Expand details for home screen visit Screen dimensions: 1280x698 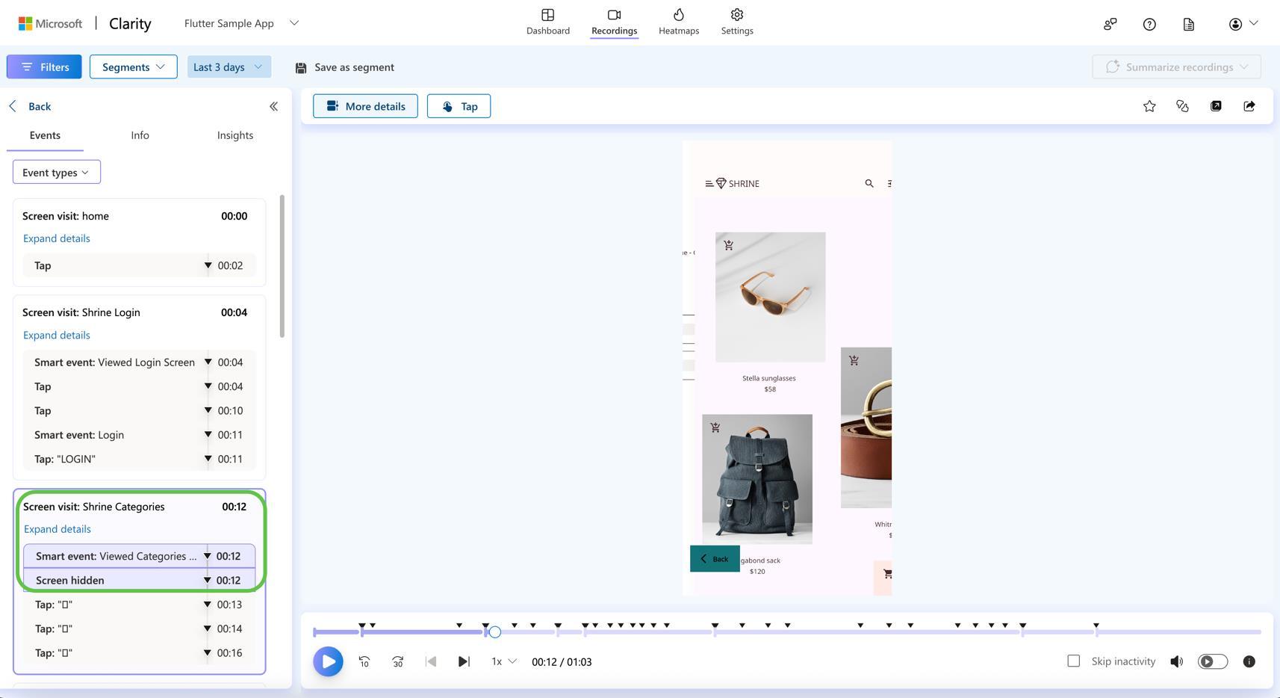(57, 238)
